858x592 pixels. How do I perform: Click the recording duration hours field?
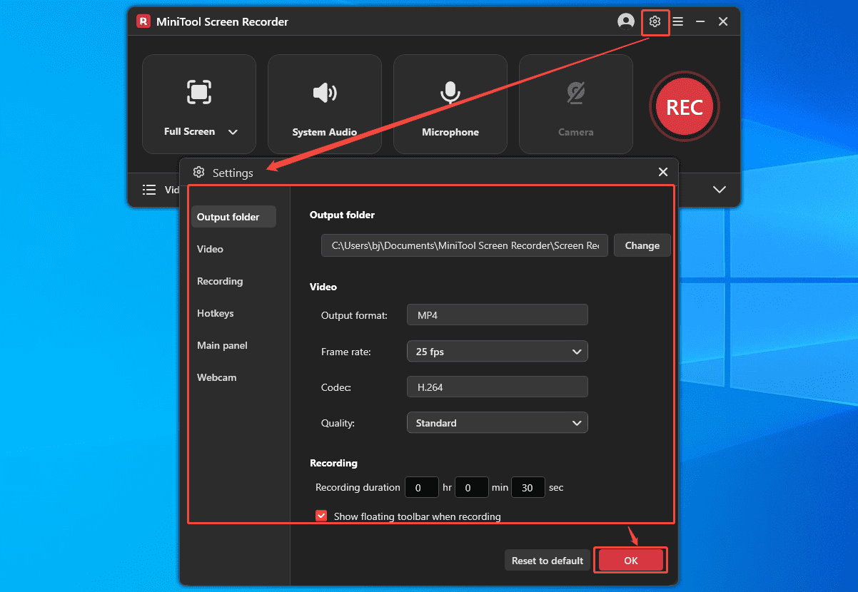tap(422, 488)
